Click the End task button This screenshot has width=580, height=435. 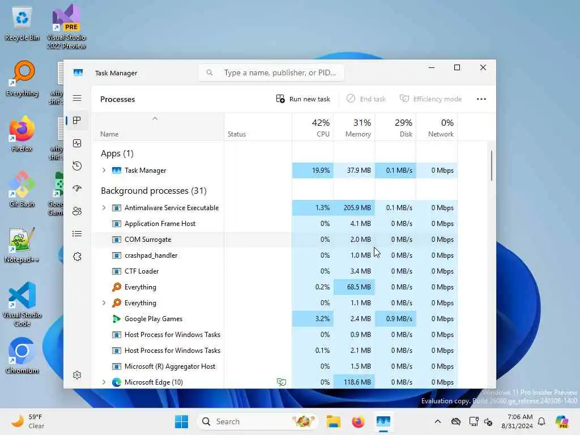[x=366, y=99]
